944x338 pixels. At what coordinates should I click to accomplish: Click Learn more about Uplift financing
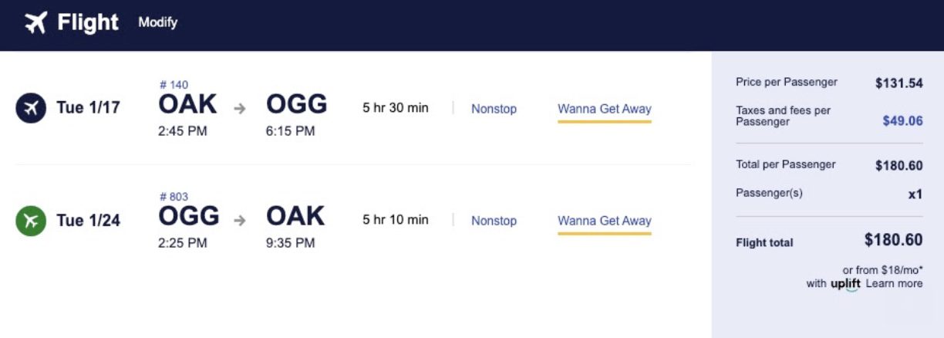(894, 283)
